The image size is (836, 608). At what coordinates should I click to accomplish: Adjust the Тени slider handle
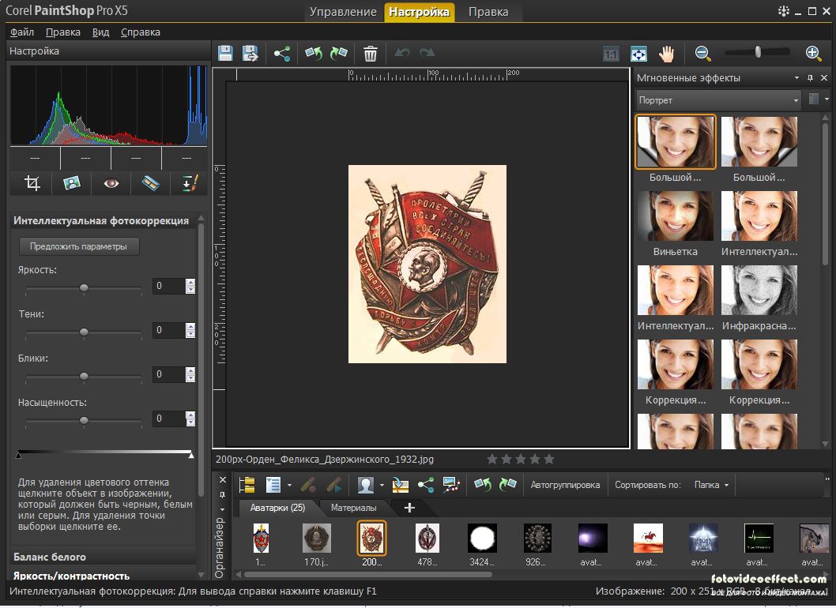coord(84,332)
